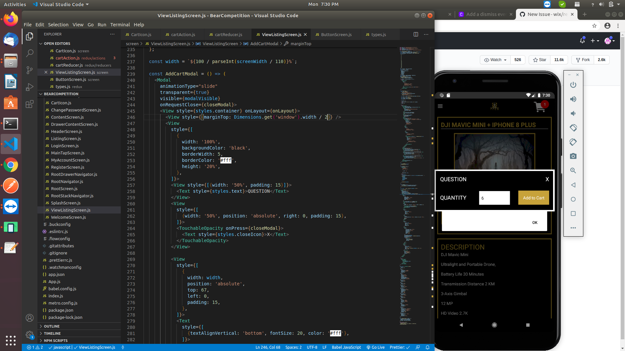Click the quantity input field showing 6
625x351 pixels.
[494, 198]
